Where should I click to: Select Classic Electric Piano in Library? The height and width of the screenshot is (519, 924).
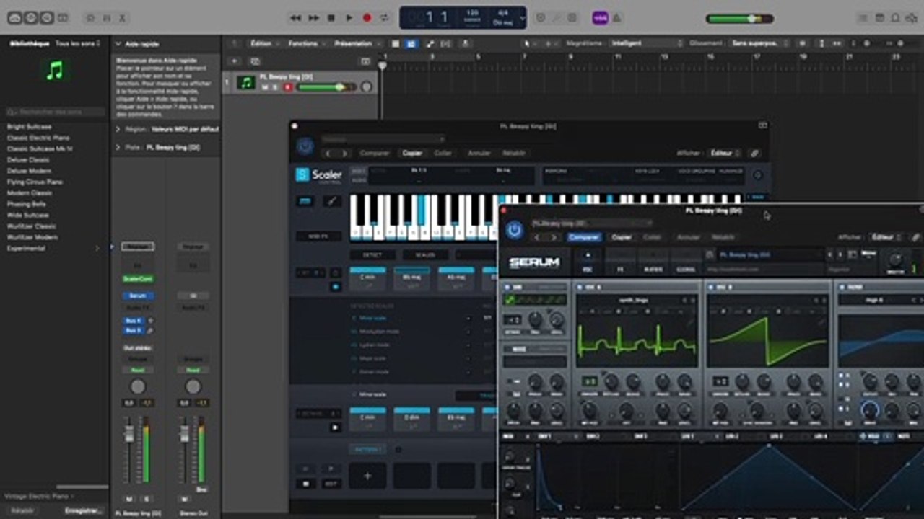coord(38,138)
